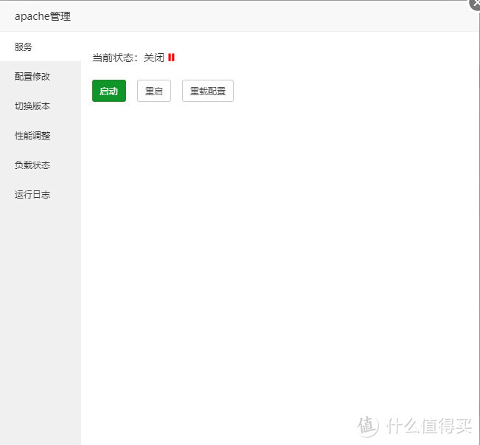Image resolution: width=480 pixels, height=445 pixels.
Task: Switch to 配置修改 tab
Action: [41, 76]
